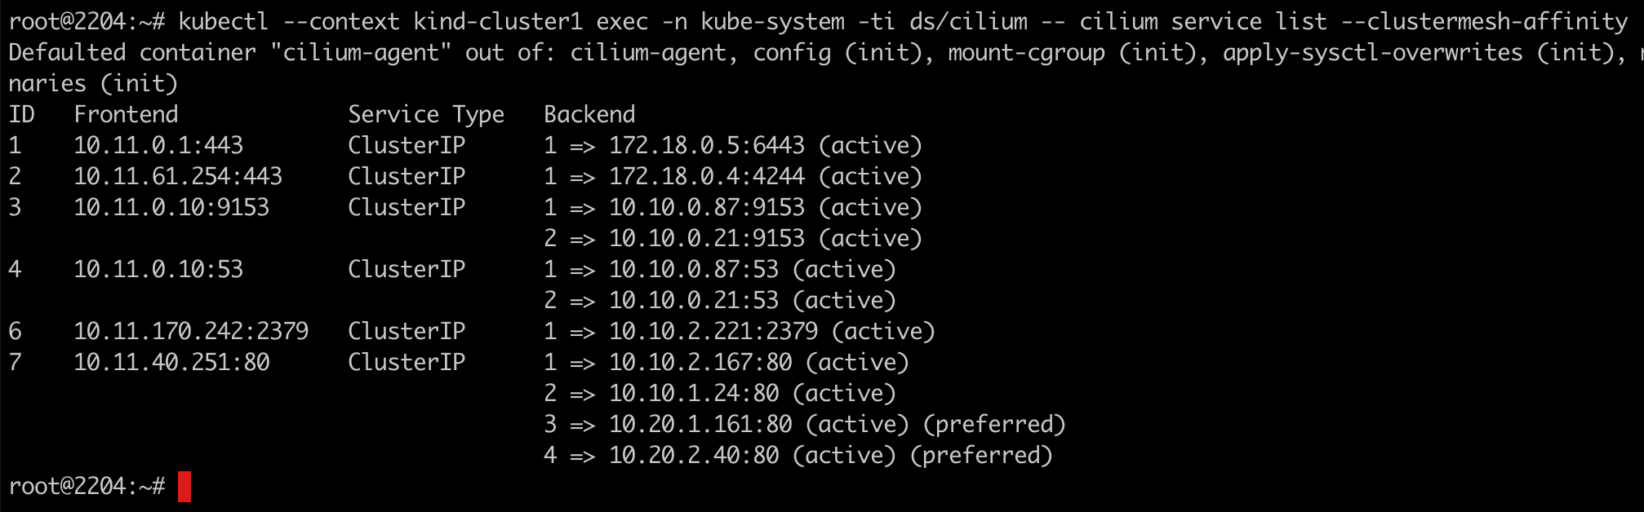Viewport: 1644px width, 512px height.
Task: Click frontend address 10.11.61.254:443
Action: 178,177
